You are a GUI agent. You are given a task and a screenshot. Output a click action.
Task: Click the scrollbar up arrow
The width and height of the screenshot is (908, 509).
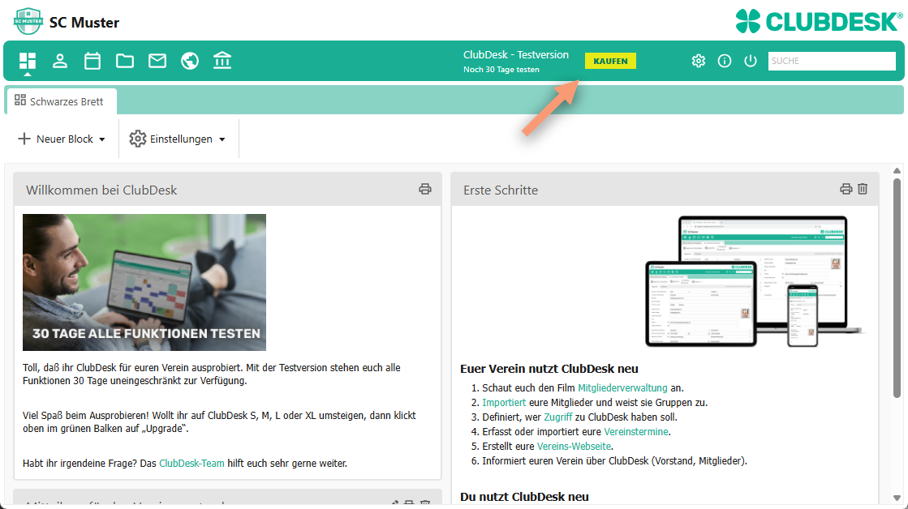point(897,171)
